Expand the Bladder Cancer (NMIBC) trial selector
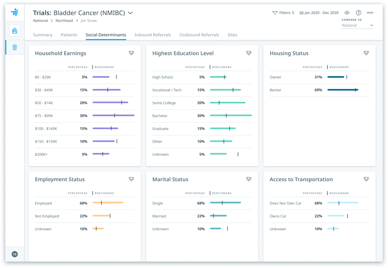The height and width of the screenshot is (268, 388). pyautogui.click(x=130, y=13)
